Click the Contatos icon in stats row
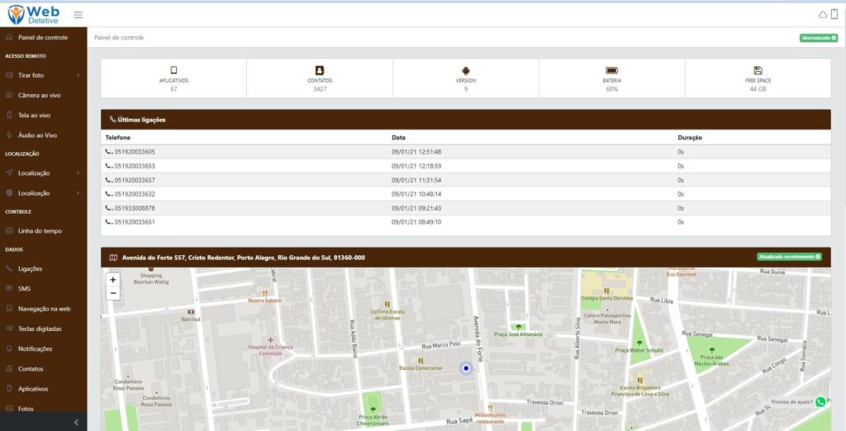 [x=320, y=70]
